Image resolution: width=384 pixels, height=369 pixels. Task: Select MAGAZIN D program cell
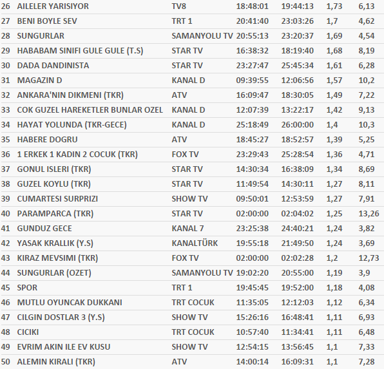pyautogui.click(x=39, y=80)
